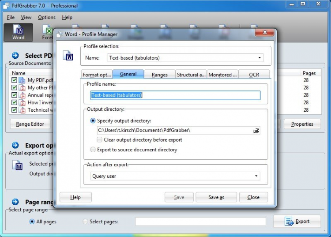Image resolution: width=331 pixels, height=237 pixels.
Task: Enable Clear output directory before export
Action: coord(99,140)
